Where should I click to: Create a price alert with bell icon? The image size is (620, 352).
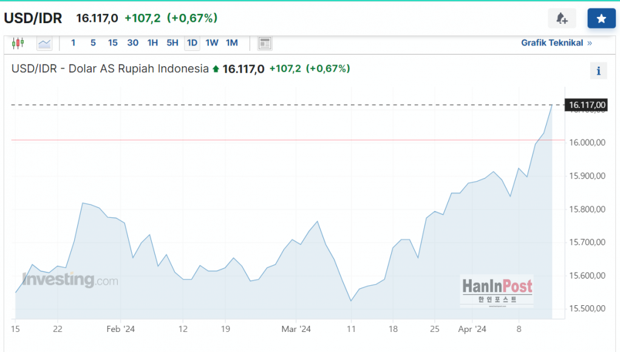pos(562,18)
